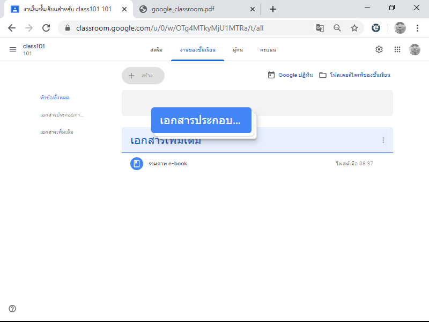Open the ผู้คน tab
The width and height of the screenshot is (429, 322).
click(x=238, y=50)
